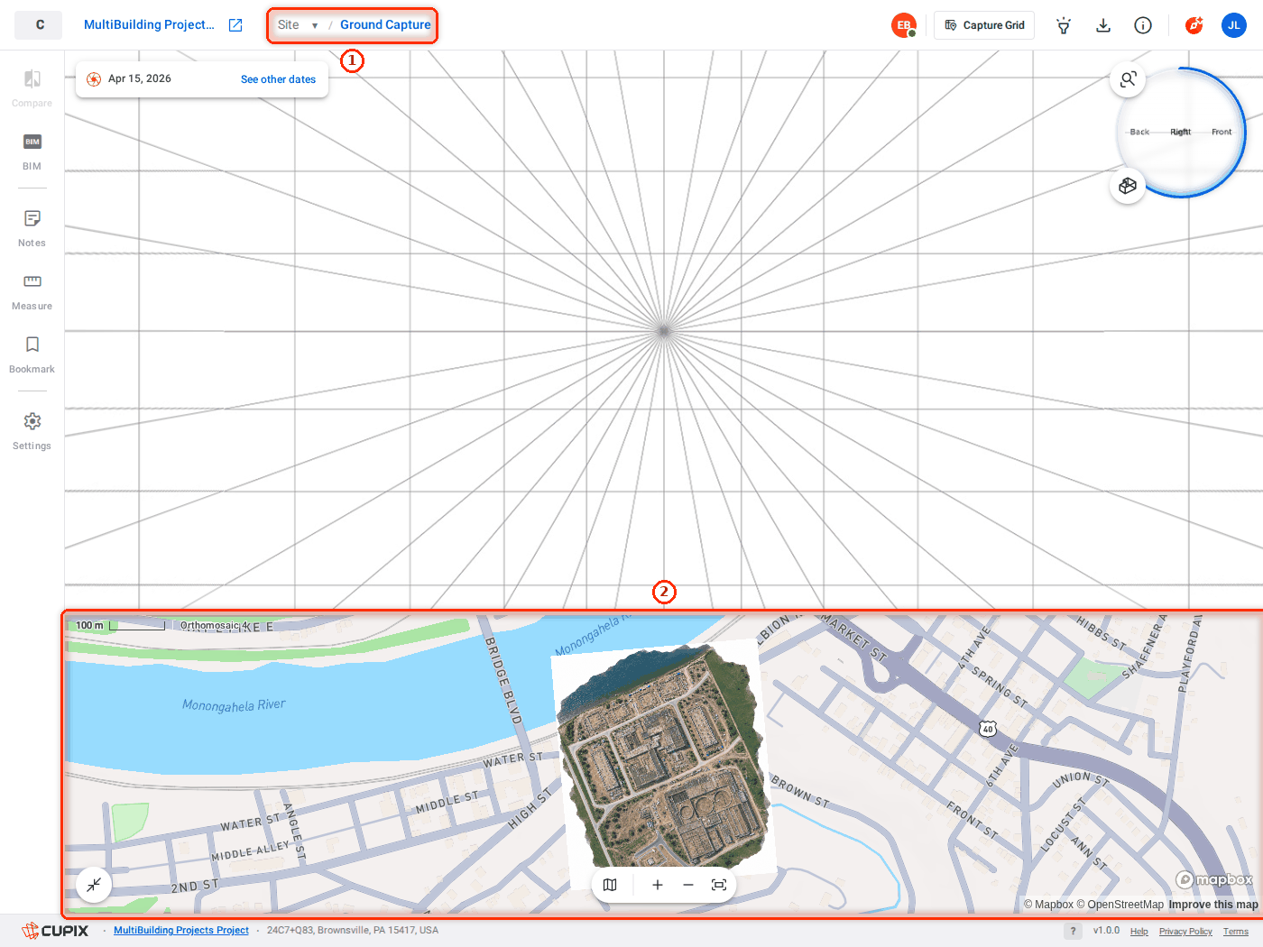The image size is (1263, 947).
Task: Open the Help link in footer
Action: [x=1139, y=932]
